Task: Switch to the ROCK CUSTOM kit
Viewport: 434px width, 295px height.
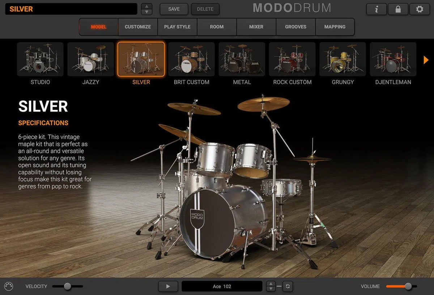Action: tap(292, 59)
